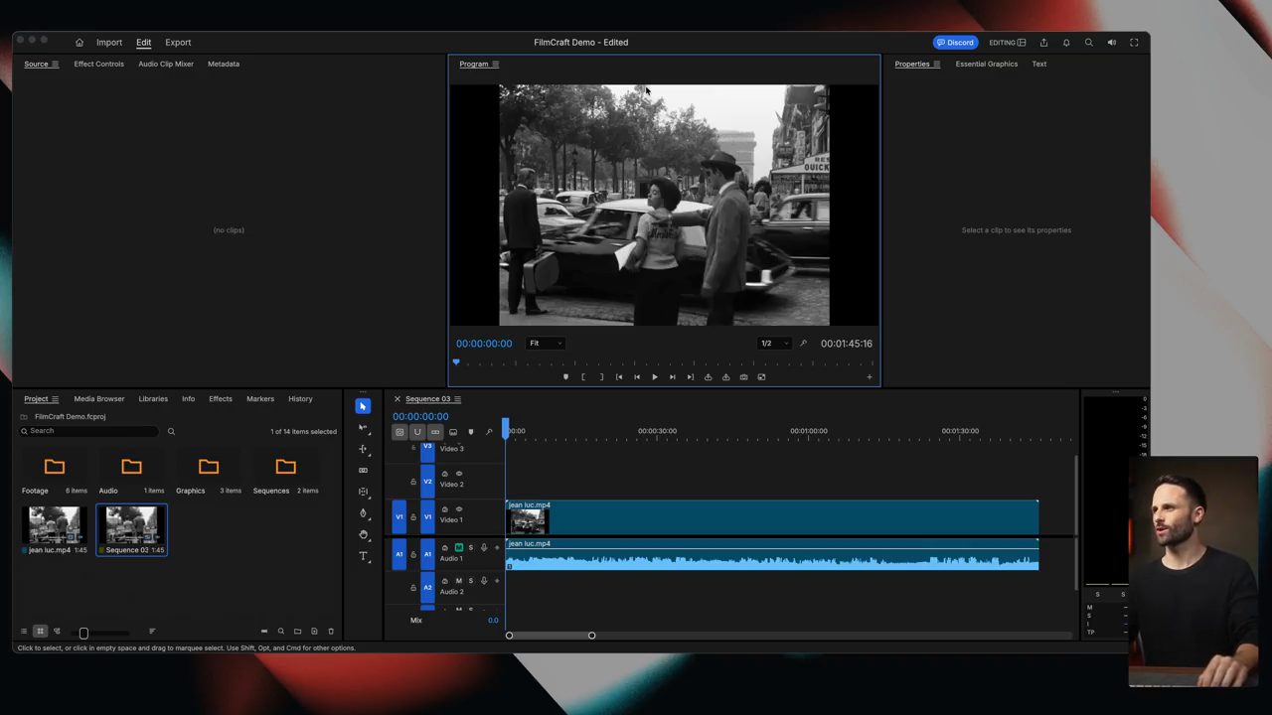The height and width of the screenshot is (715, 1272).
Task: Open the Project panel menu
Action: point(55,399)
